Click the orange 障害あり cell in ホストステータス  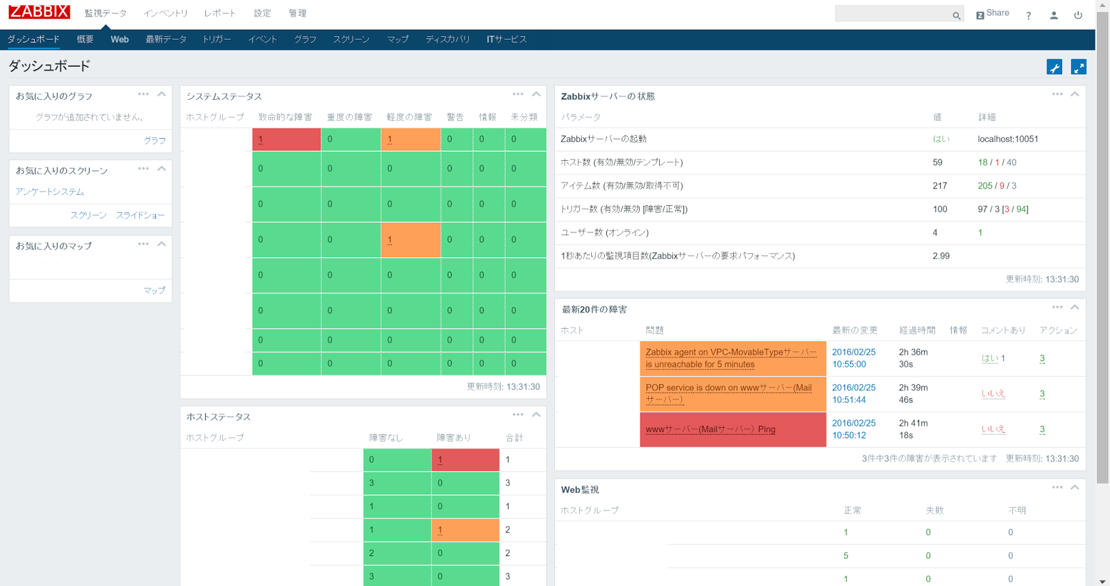[x=466, y=530]
